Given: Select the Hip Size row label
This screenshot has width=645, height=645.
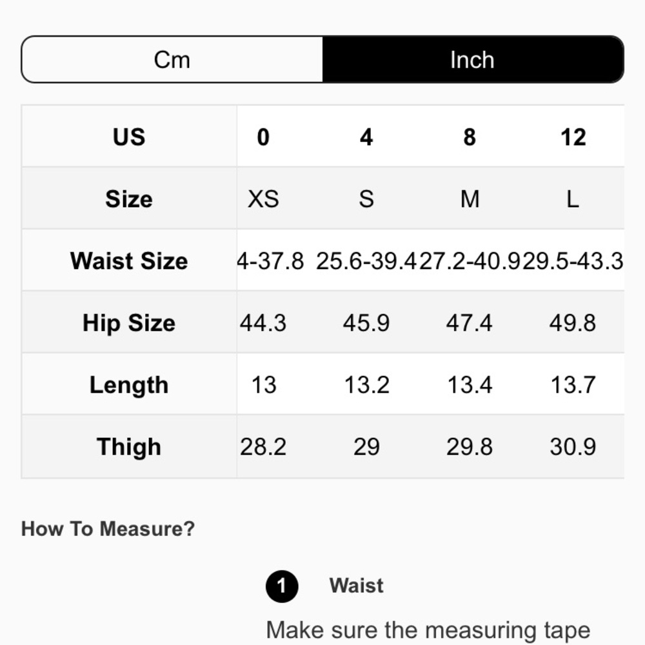Looking at the screenshot, I should coord(129,322).
